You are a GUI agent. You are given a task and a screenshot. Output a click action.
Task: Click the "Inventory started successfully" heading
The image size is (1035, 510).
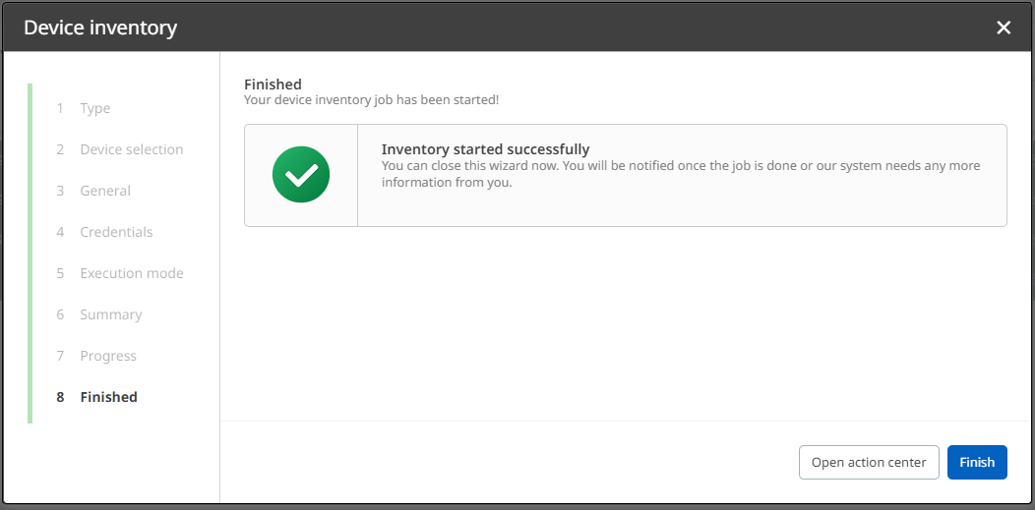[x=485, y=149]
